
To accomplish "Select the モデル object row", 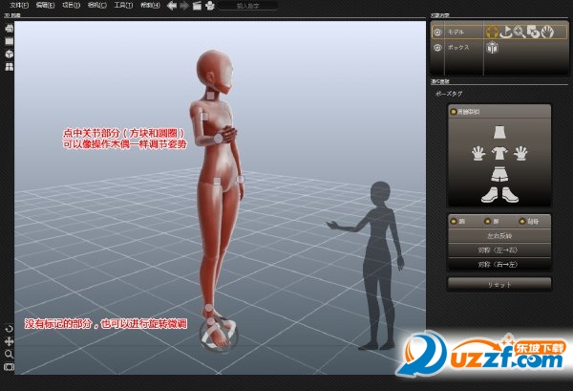I will click(499, 33).
